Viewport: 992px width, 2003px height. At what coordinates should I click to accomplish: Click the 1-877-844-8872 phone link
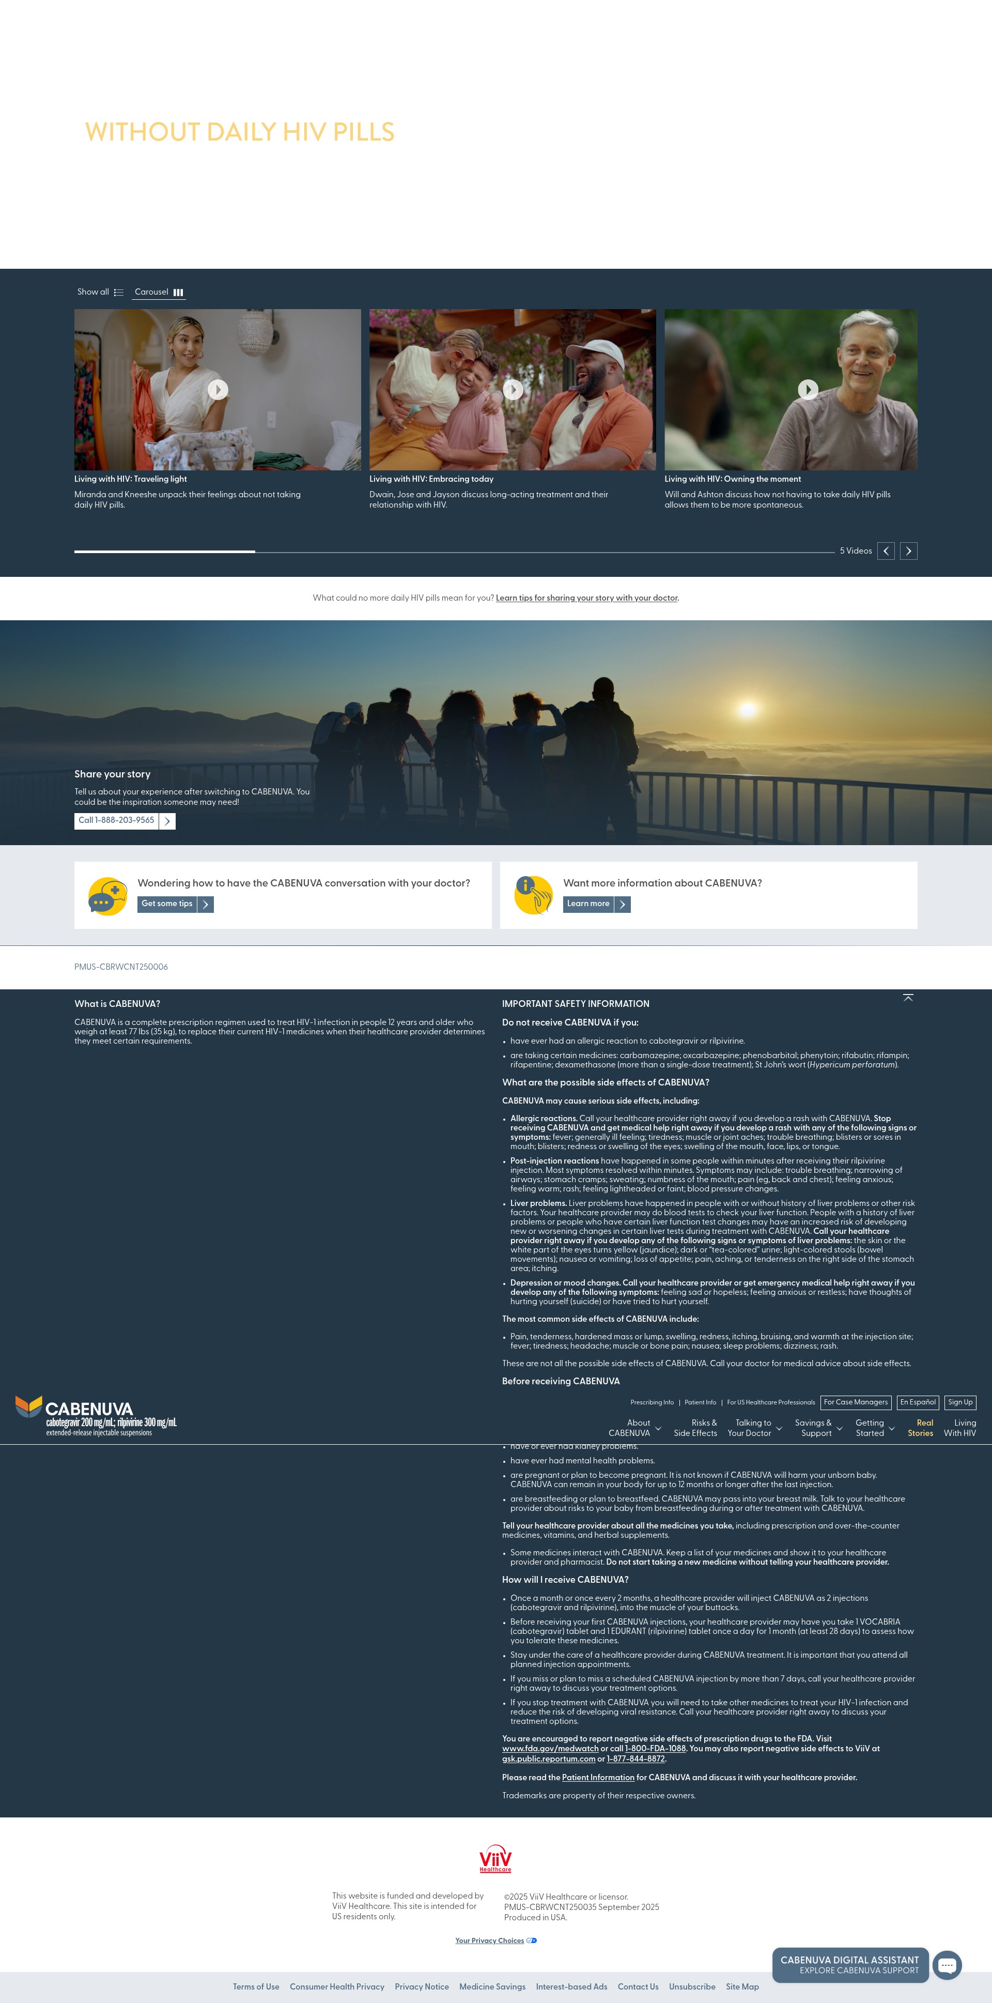click(x=636, y=1759)
